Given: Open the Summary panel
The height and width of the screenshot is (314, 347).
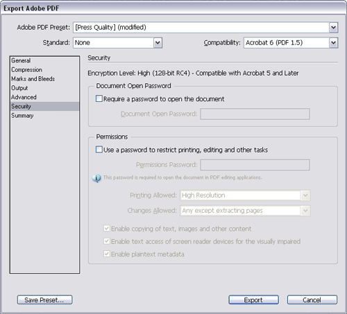Looking at the screenshot, I should 44,116.
